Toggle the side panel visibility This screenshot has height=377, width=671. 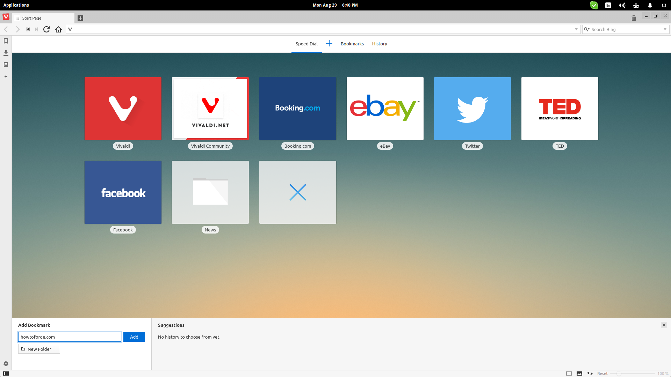point(6,374)
